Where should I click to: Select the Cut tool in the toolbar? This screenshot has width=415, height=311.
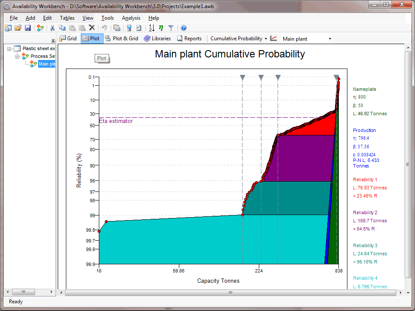(52, 27)
